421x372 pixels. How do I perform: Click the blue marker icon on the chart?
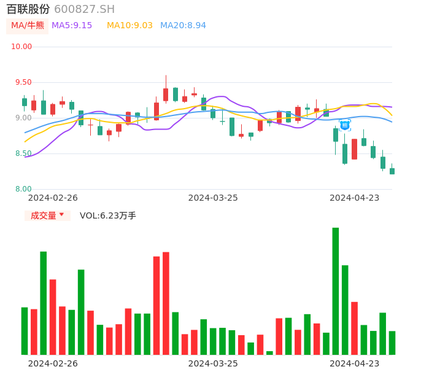(345, 125)
